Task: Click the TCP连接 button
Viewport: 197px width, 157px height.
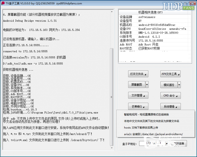Action: tap(179, 143)
